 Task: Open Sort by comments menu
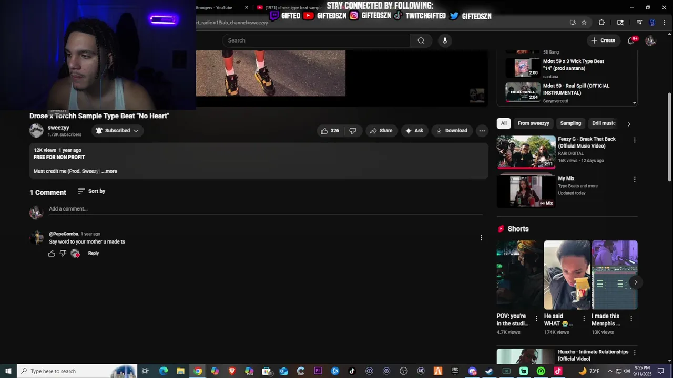coord(91,191)
